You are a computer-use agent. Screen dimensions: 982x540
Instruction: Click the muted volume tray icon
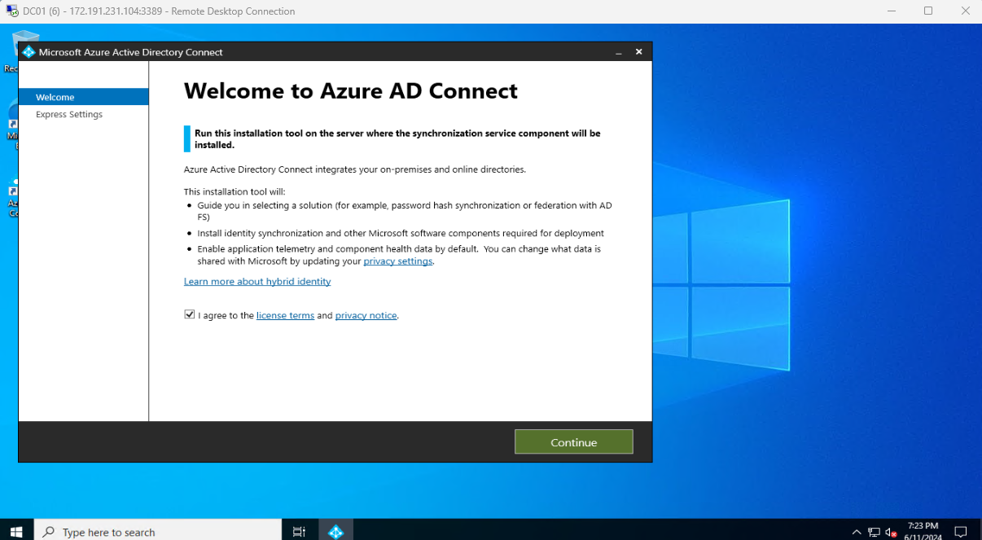(x=891, y=533)
